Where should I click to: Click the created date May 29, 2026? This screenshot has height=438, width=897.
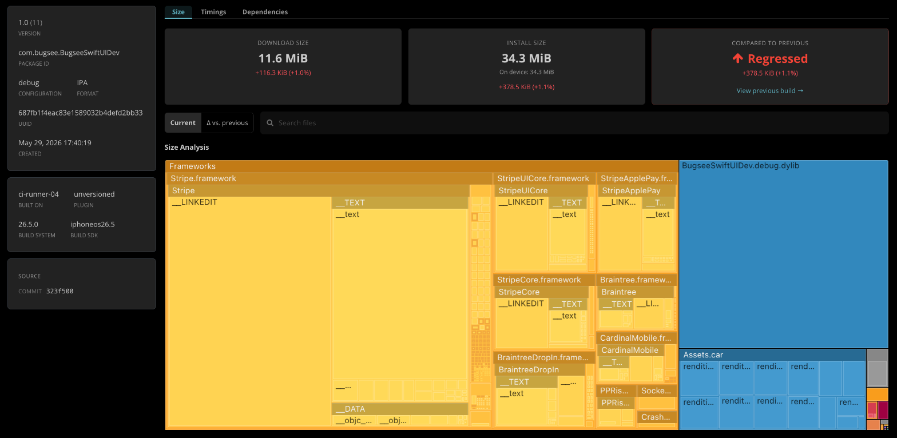tap(55, 142)
